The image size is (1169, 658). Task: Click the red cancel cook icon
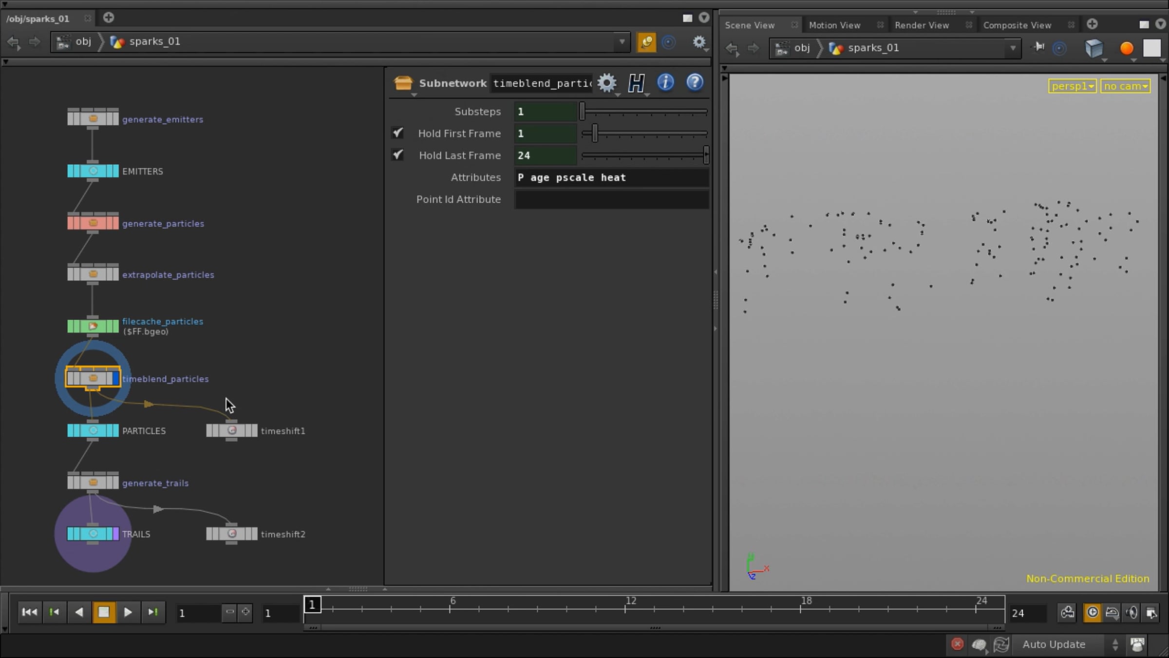point(957,644)
